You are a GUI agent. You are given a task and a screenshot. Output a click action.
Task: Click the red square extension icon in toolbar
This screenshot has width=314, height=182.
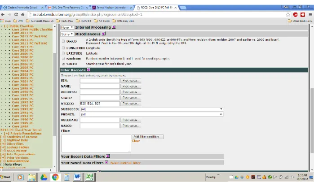pos(303,15)
